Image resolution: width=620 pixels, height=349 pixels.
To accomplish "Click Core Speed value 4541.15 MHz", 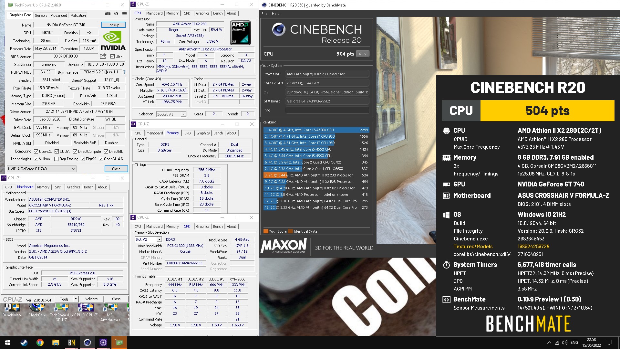I will (x=172, y=84).
